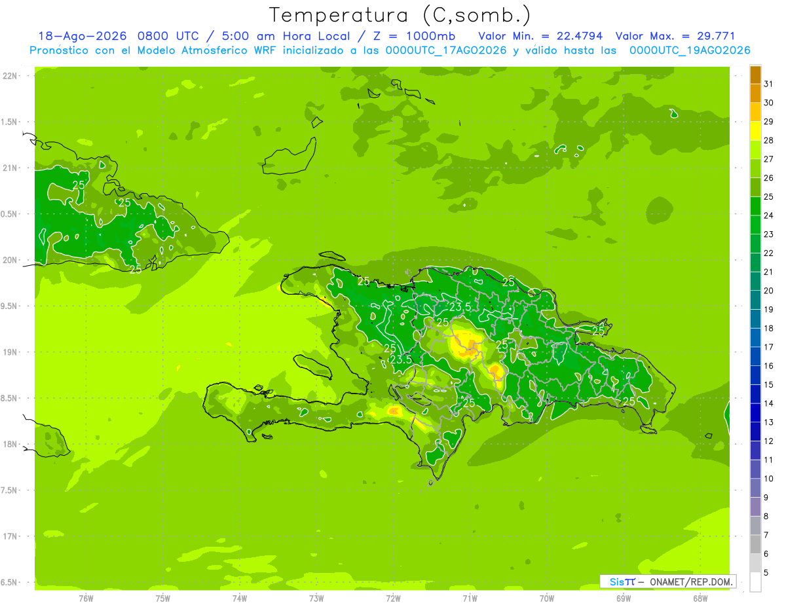The image size is (786, 607).
Task: Click the color bar value "16"
Action: (768, 366)
